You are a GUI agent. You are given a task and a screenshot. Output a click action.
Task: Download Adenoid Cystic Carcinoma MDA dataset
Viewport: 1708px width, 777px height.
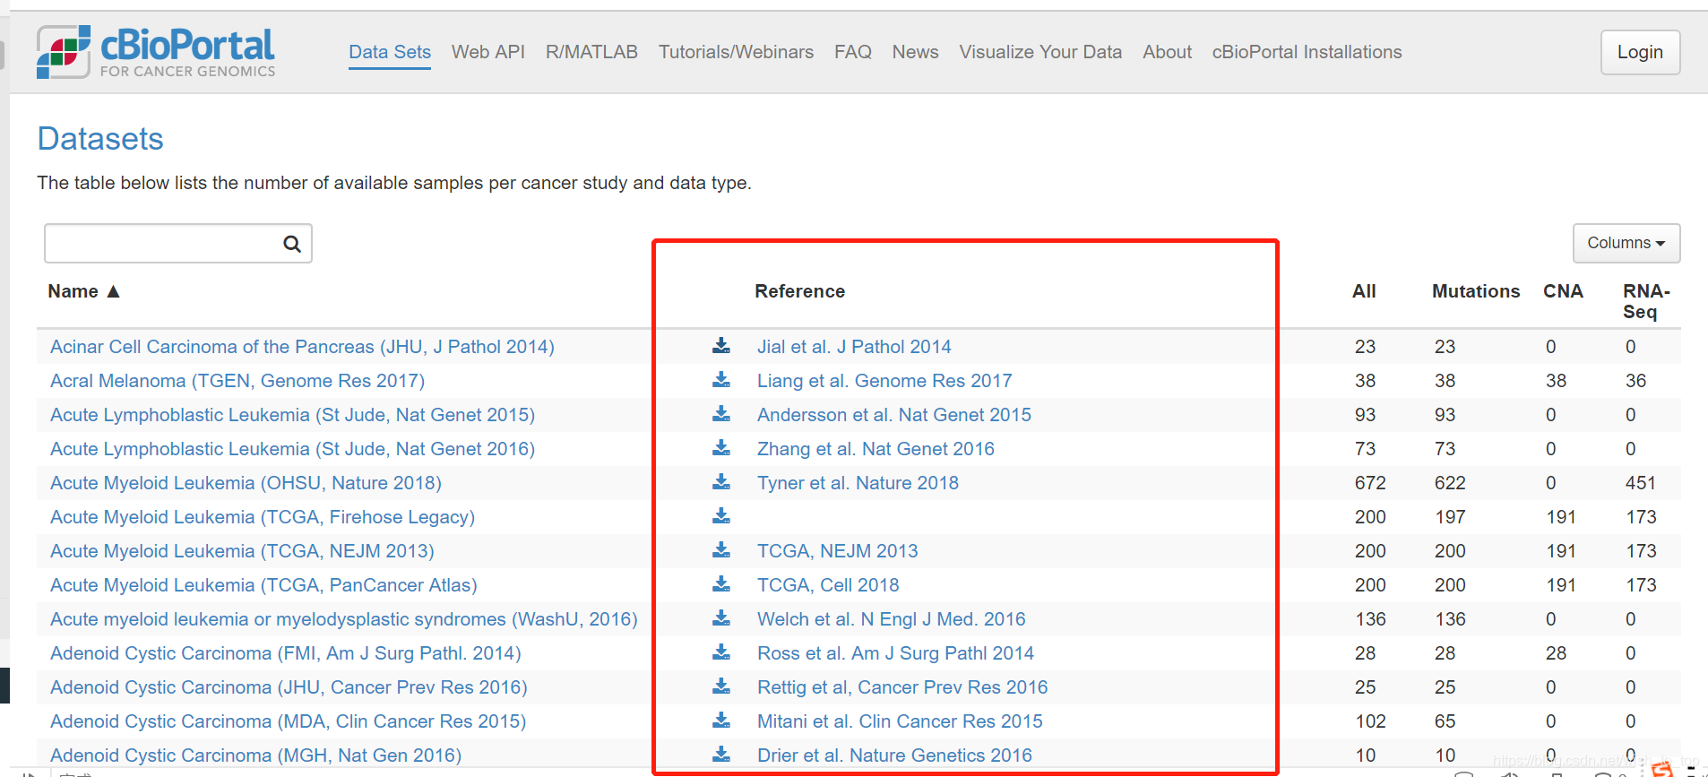point(721,721)
